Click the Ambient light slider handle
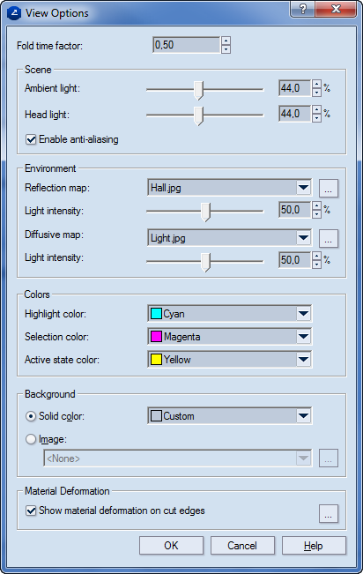This screenshot has height=574, width=363. pos(198,91)
